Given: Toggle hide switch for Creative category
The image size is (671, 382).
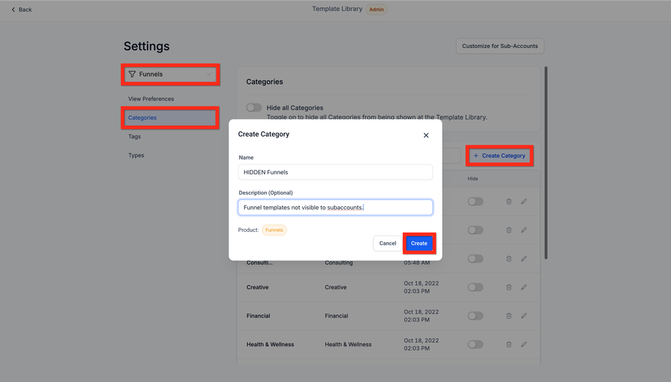Looking at the screenshot, I should 476,287.
